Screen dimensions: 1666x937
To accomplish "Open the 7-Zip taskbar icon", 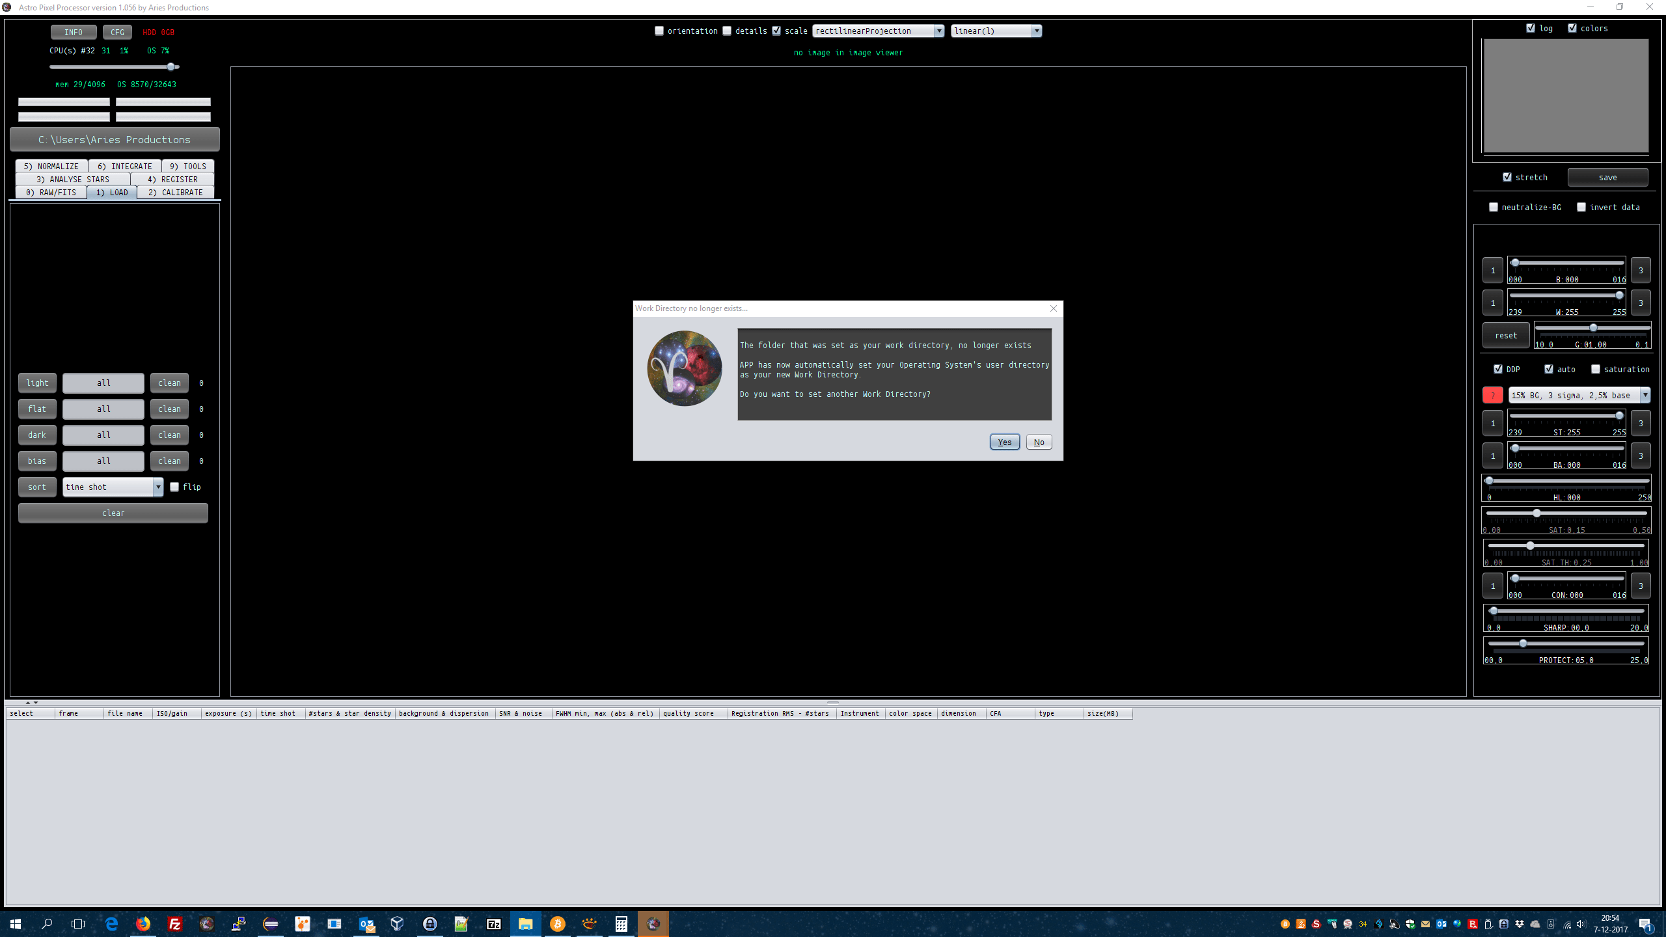I will 494,923.
